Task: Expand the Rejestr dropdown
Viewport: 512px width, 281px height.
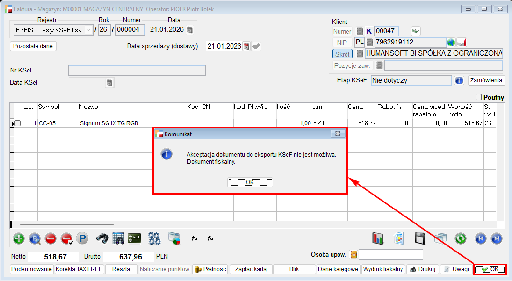Action: pos(88,30)
